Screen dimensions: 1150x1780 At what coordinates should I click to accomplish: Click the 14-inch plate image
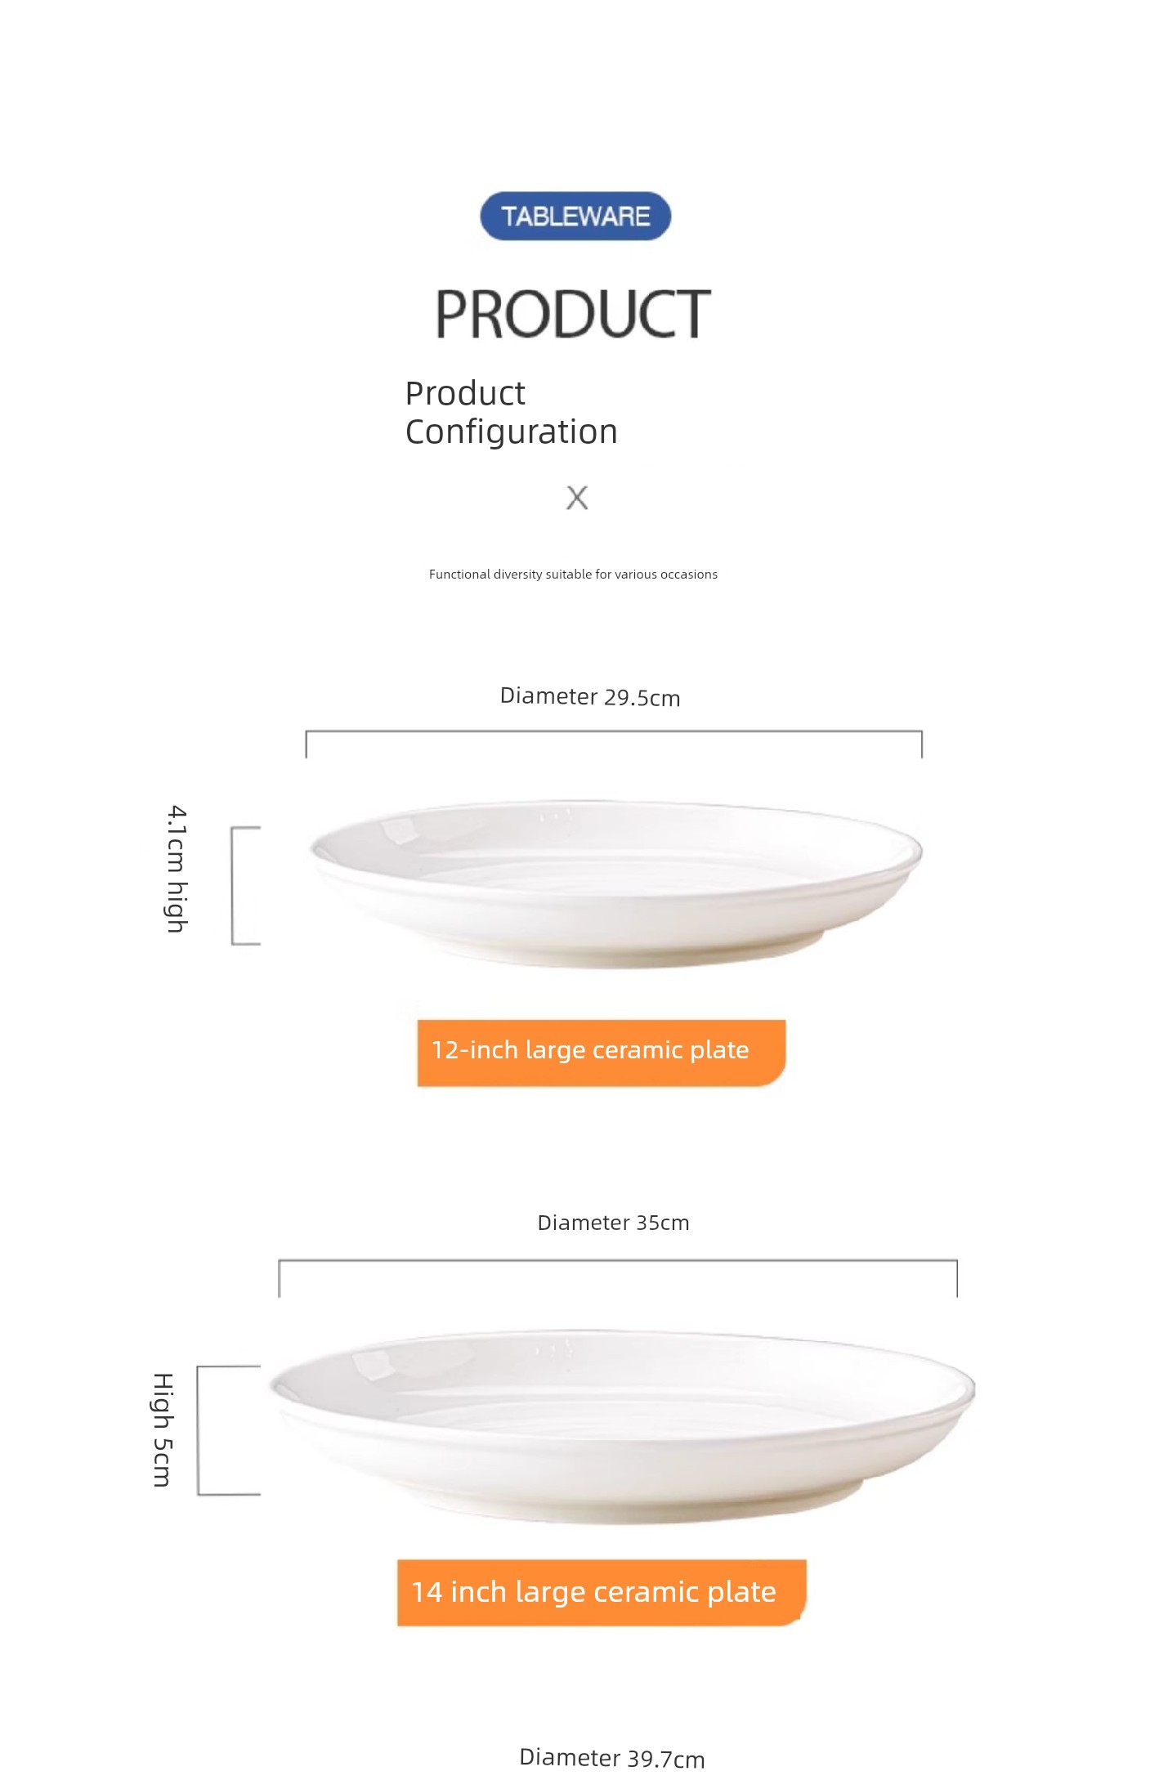tap(622, 1428)
